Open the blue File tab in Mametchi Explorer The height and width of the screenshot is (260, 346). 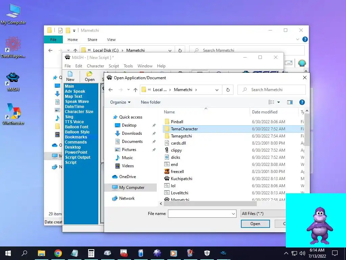(x=53, y=40)
